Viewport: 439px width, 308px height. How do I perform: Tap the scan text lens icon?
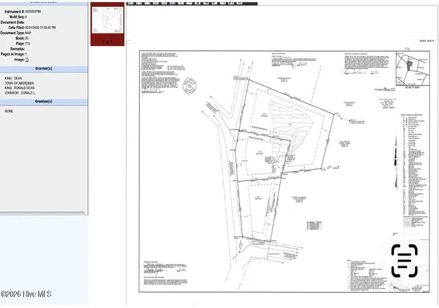[405, 261]
